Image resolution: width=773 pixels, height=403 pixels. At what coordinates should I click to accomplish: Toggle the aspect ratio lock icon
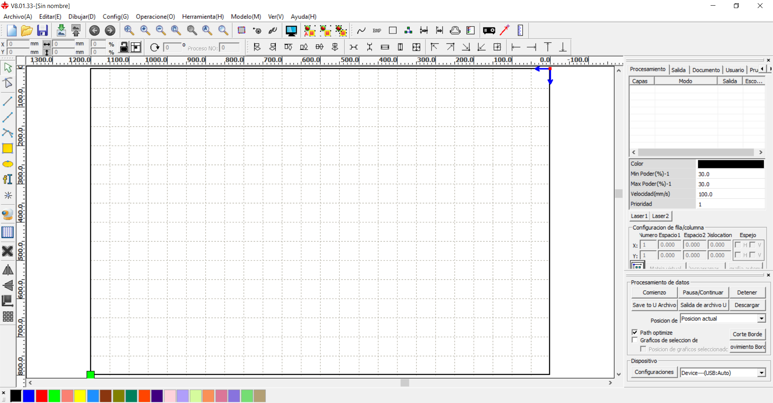pos(124,47)
